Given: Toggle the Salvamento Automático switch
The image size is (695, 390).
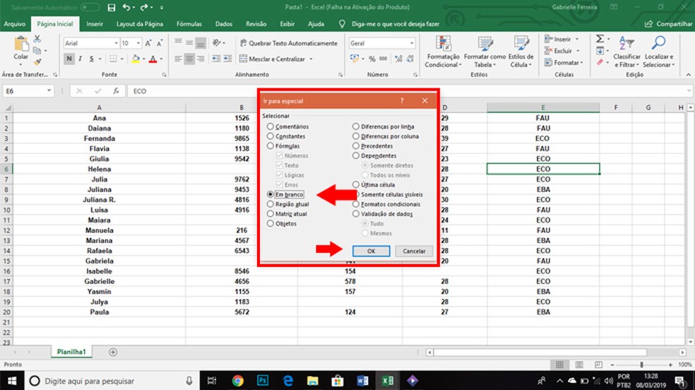Looking at the screenshot, I should click(x=90, y=7).
